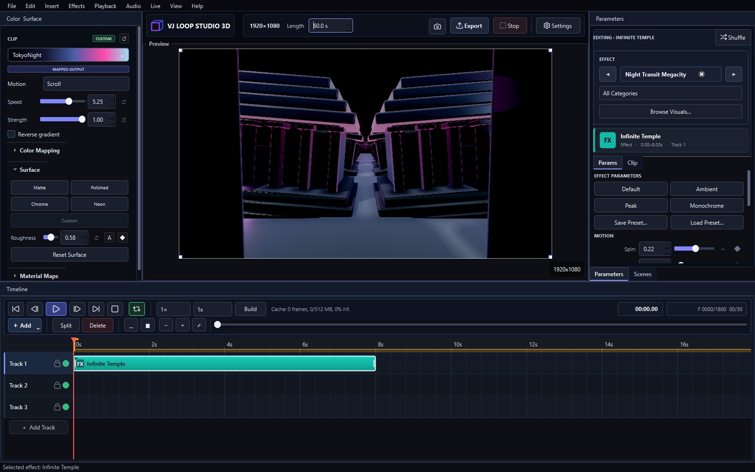Reset Speed value

coord(124,102)
